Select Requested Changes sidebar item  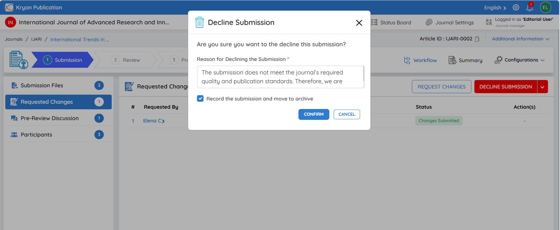point(58,102)
